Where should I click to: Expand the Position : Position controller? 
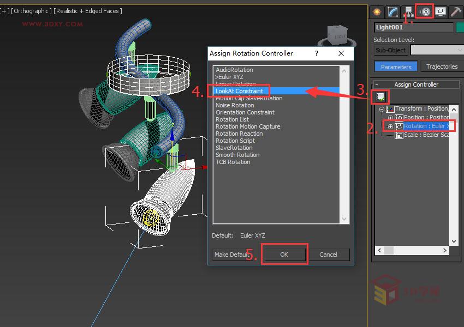pyautogui.click(x=391, y=117)
